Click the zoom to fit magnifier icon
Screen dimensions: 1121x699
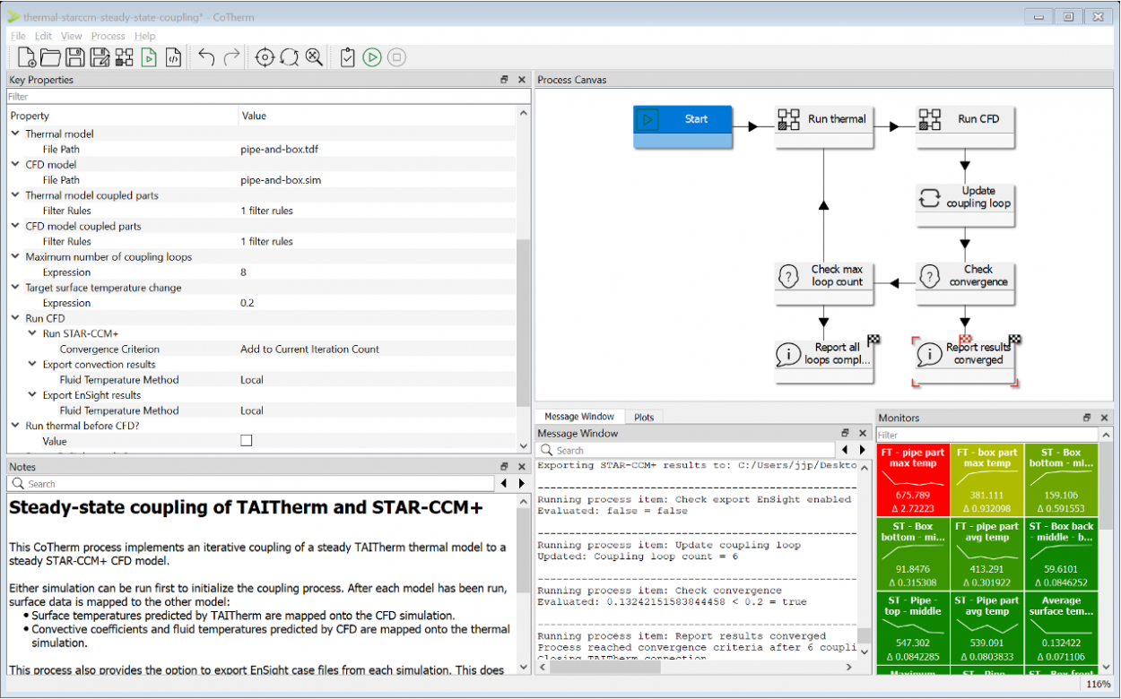pyautogui.click(x=314, y=57)
